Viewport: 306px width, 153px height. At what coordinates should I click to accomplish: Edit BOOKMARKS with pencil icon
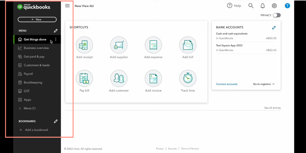(56, 121)
